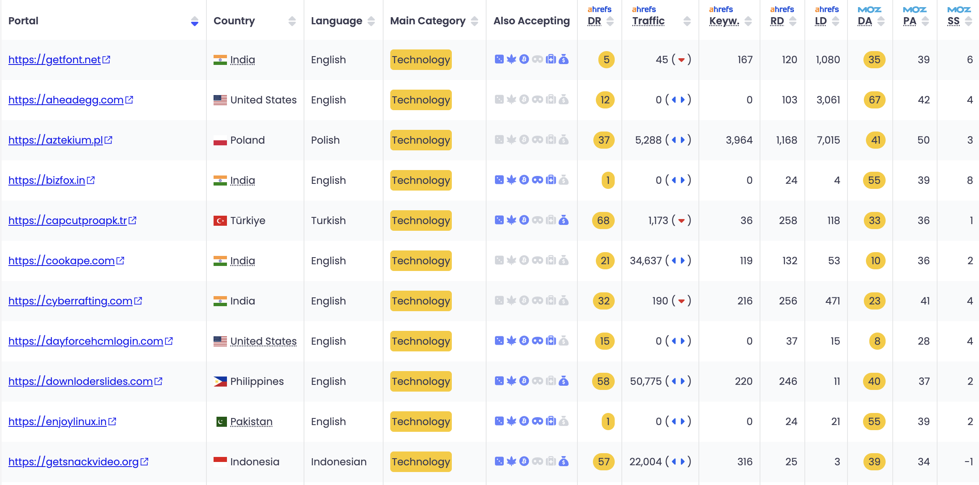Image resolution: width=979 pixels, height=485 pixels.
Task: Click the Bitcoin crypto icon in capcutproapk.tr row
Action: click(x=524, y=220)
